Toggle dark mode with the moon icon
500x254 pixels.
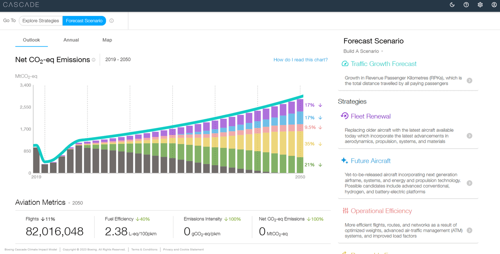[x=452, y=5]
